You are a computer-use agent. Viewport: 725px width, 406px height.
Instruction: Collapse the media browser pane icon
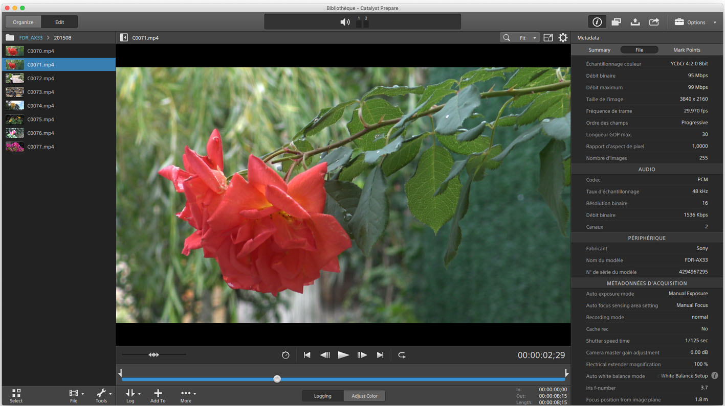124,38
